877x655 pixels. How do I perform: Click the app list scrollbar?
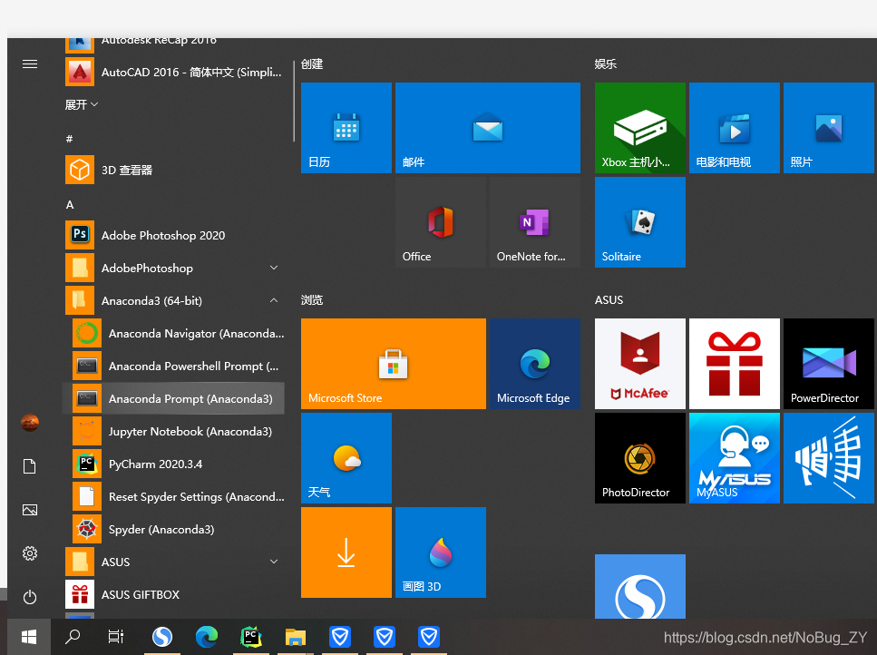coord(294,101)
